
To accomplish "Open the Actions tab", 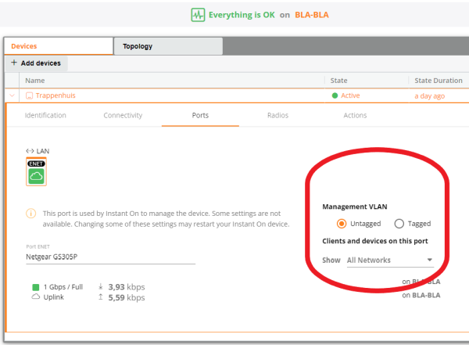I will pyautogui.click(x=355, y=115).
